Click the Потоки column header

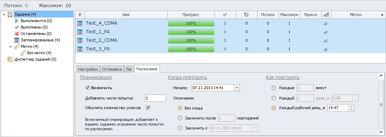[267, 15]
